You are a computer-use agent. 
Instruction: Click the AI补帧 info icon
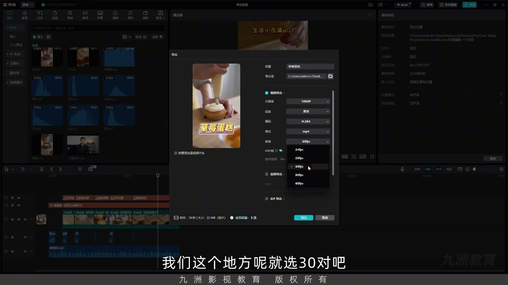[276, 151]
